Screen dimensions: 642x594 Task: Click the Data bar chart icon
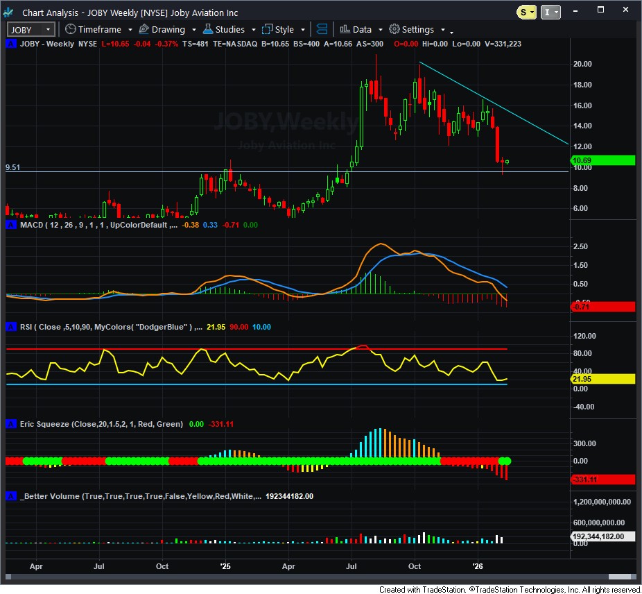[x=345, y=29]
